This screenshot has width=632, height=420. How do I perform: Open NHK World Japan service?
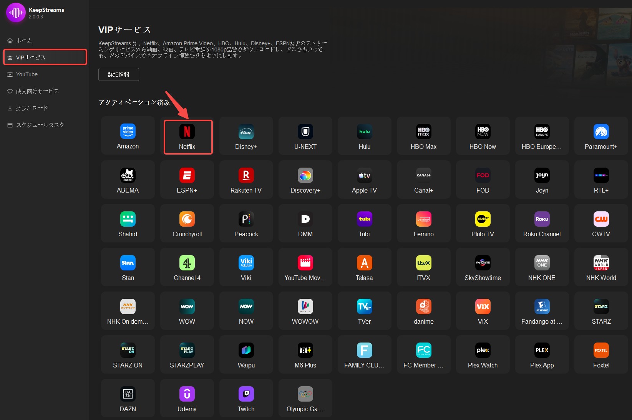[x=601, y=267]
